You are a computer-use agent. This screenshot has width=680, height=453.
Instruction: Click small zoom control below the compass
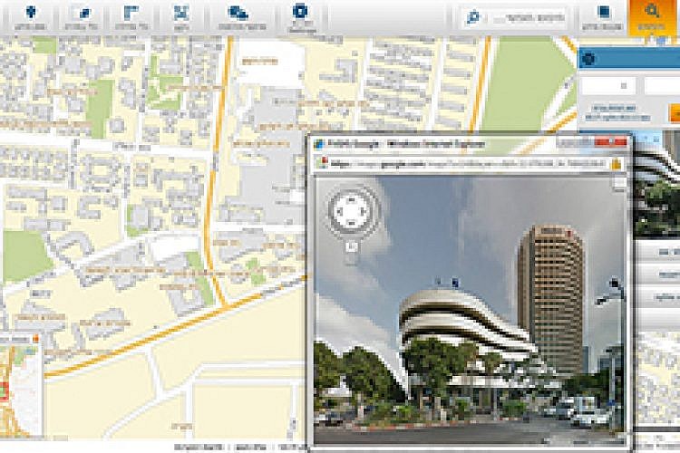point(352,247)
